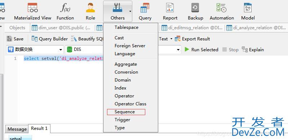The image size is (288, 140).
Task: Click the Beautify SQL button
Action: pos(88,39)
